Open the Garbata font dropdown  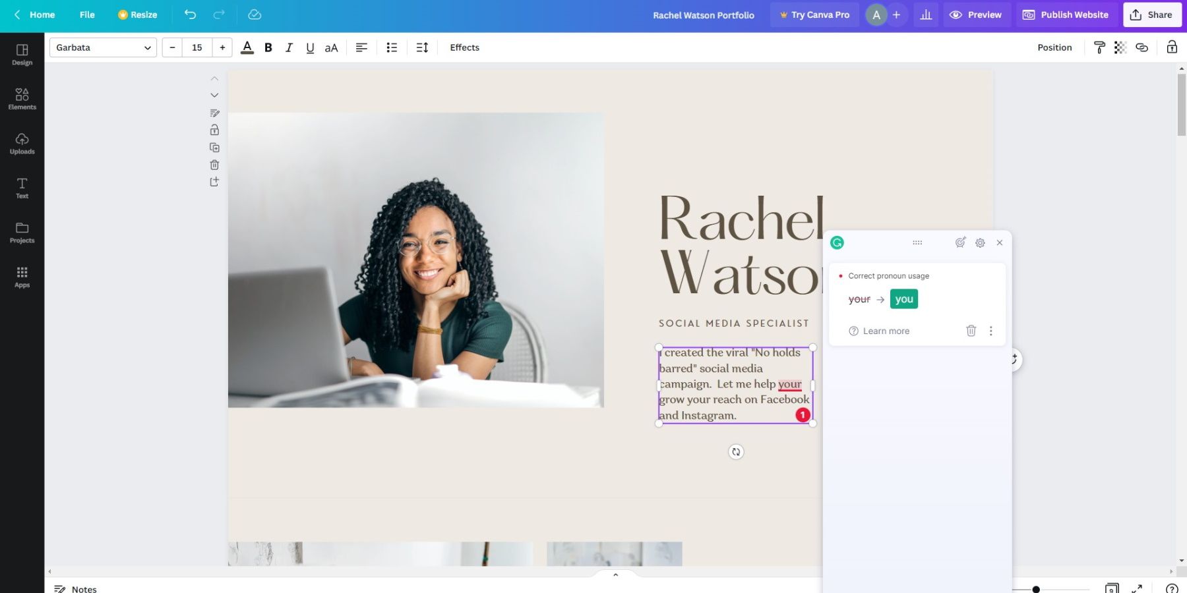click(102, 47)
